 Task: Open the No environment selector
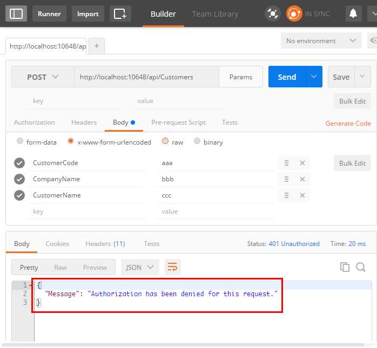pos(321,41)
